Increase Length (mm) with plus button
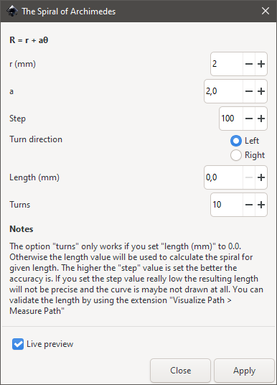277x385 pixels. point(261,177)
